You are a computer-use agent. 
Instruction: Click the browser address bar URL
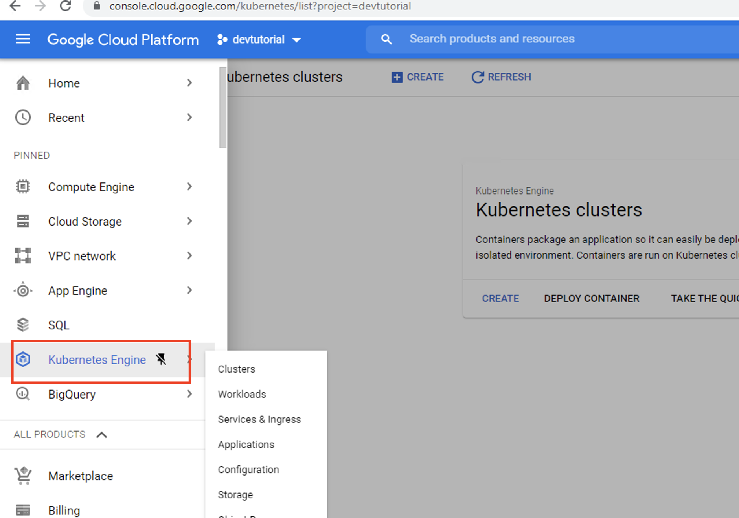(260, 6)
